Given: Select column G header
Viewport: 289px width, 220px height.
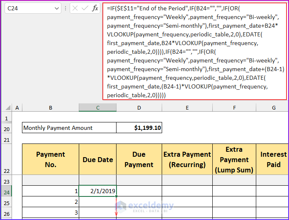Looking at the screenshot, I should (272, 108).
